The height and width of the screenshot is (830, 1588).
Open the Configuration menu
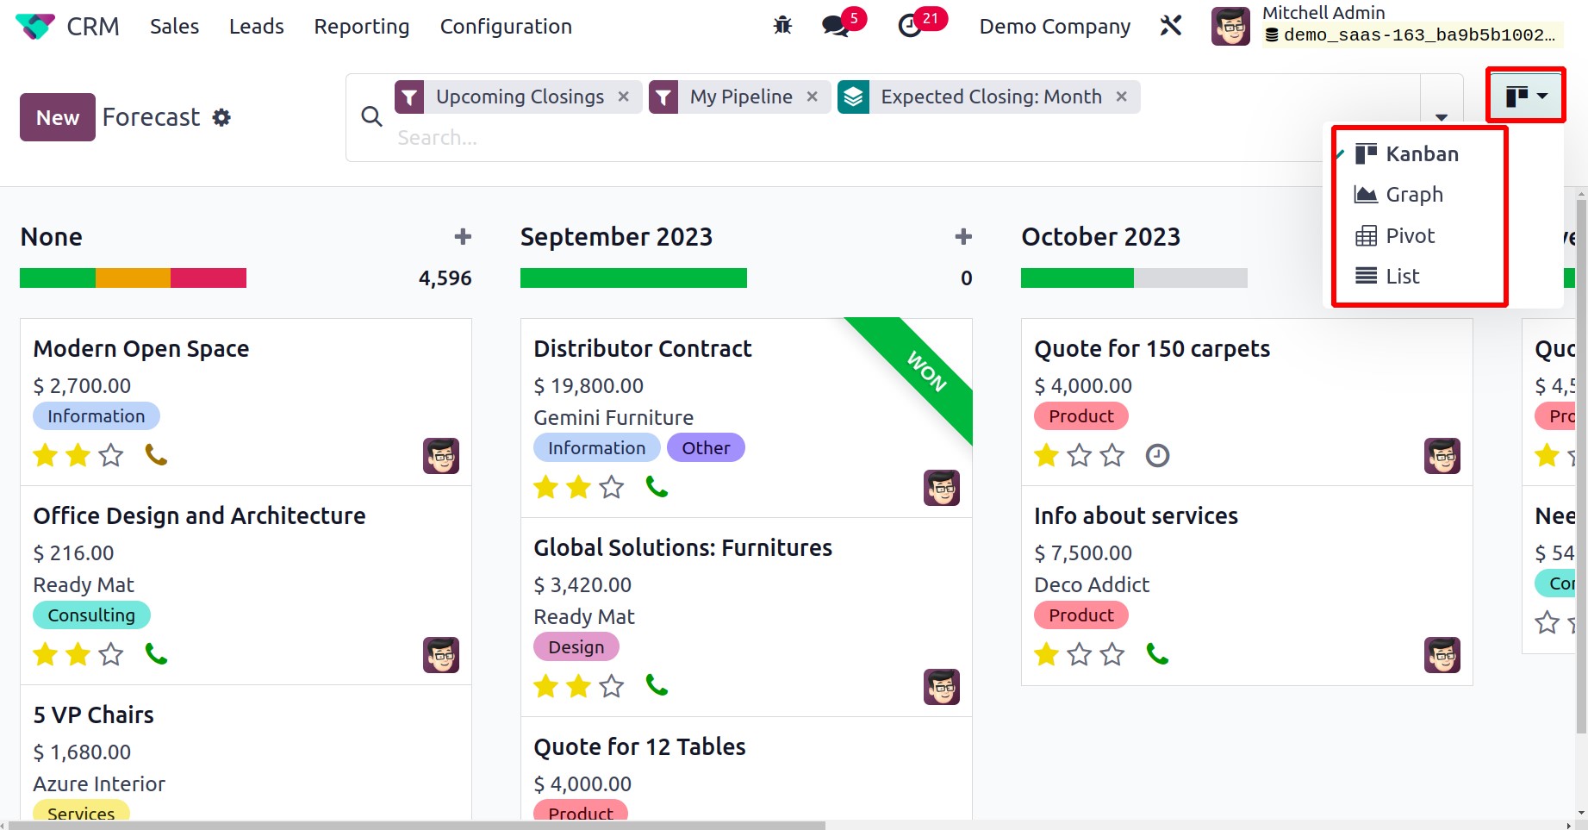(x=506, y=27)
